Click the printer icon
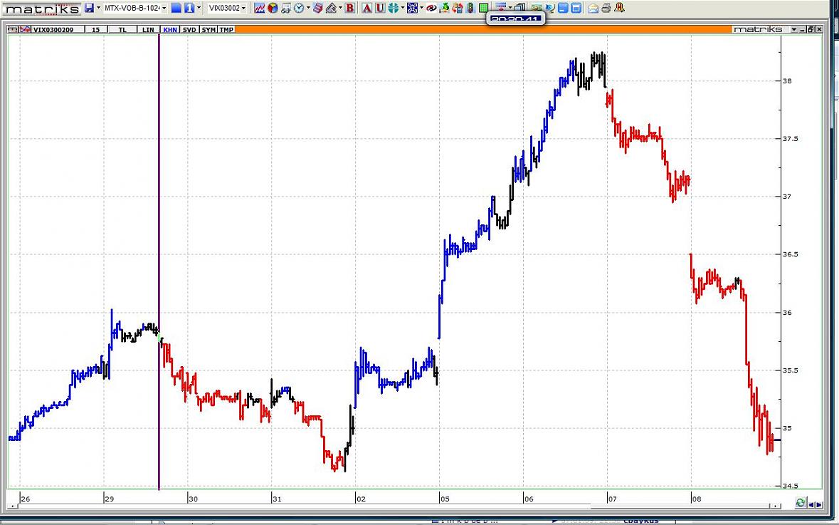Image resolution: width=839 pixels, height=525 pixels. click(x=606, y=8)
